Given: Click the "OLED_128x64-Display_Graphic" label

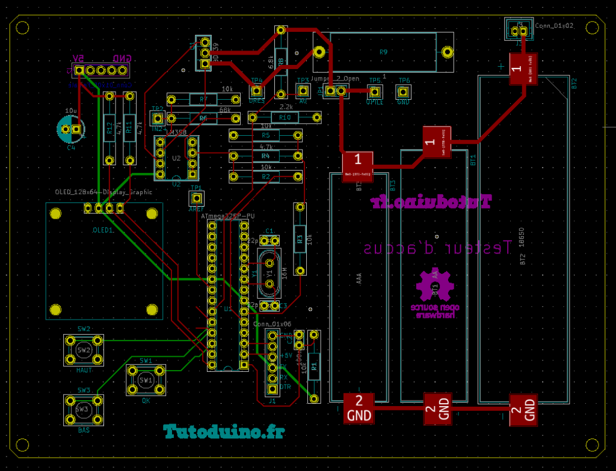Looking at the screenshot, I should coord(103,192).
